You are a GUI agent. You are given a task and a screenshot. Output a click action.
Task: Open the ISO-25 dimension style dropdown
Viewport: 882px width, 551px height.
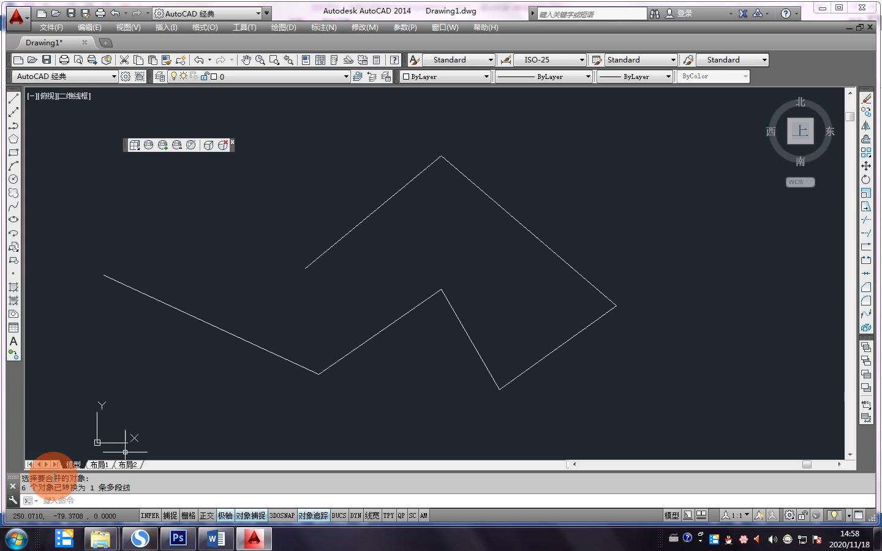click(582, 60)
